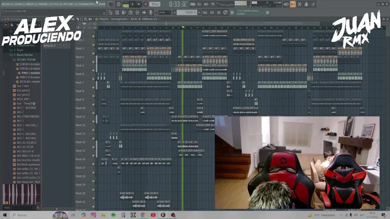The image size is (390, 219).
Task: Select BASE 3 PERREO PAKISTAN 2 sample
Action: [27, 116]
